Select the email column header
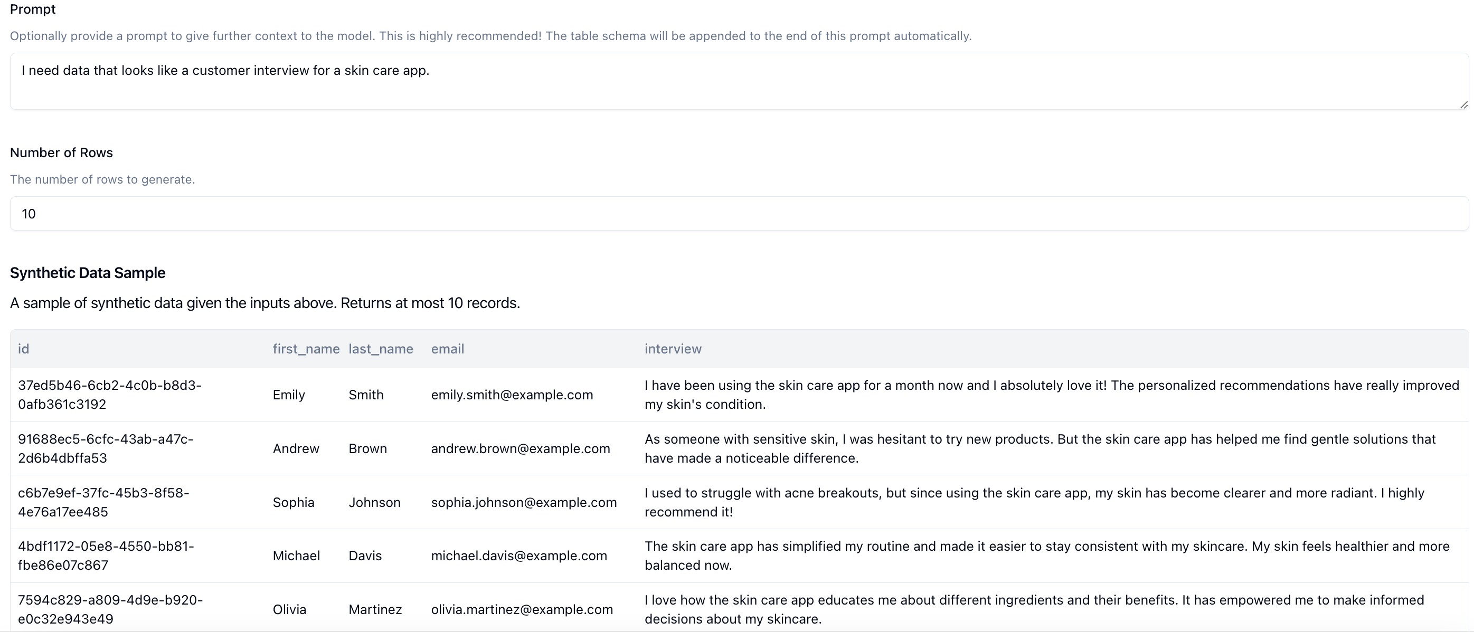This screenshot has height=632, width=1474. 448,349
